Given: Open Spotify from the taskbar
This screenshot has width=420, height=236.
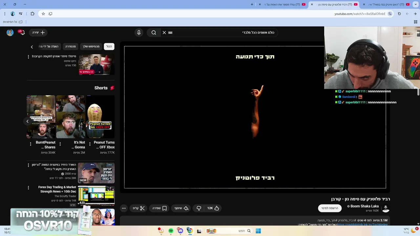Looking at the screenshot, I should 171,231.
